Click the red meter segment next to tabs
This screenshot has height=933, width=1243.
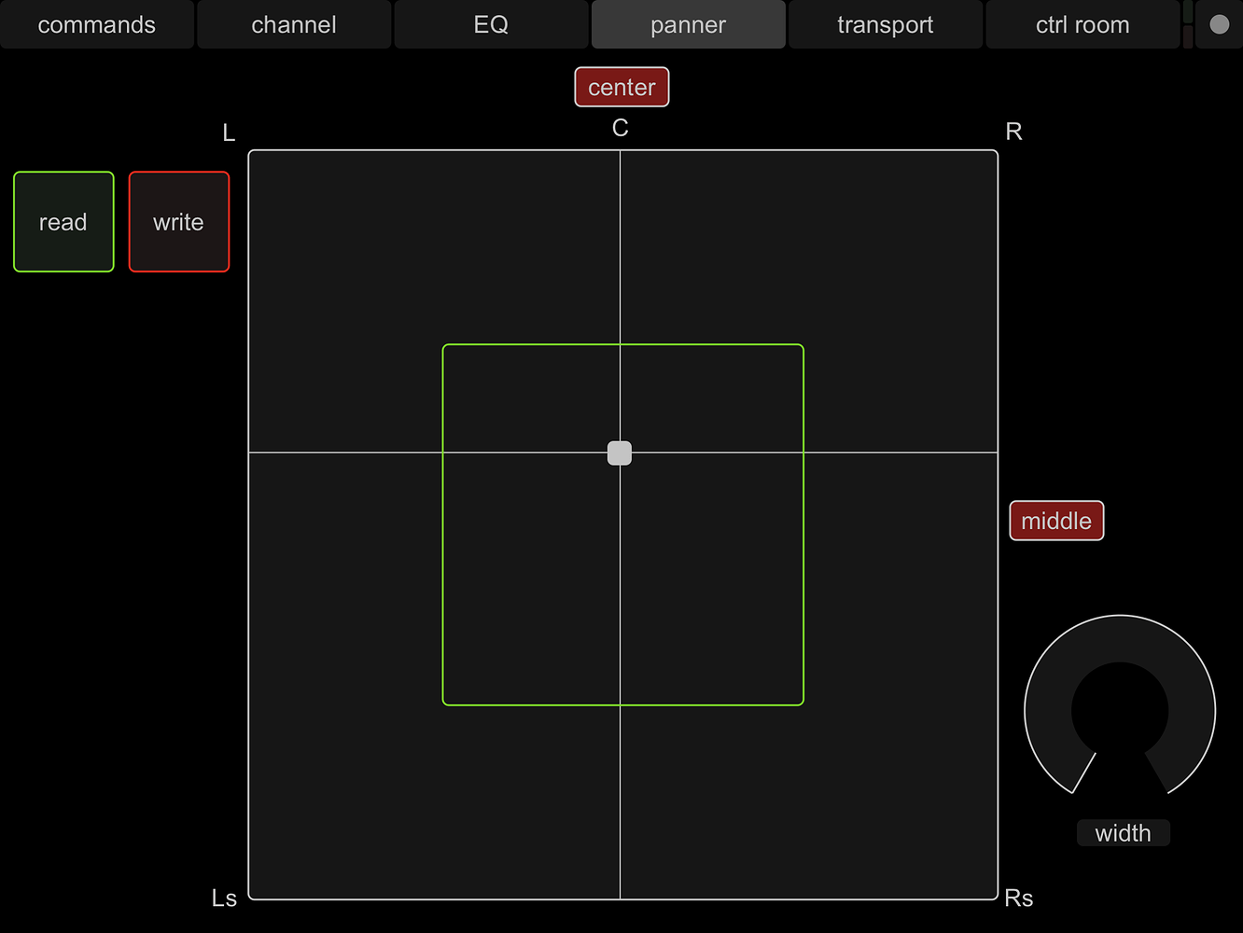(x=1188, y=37)
